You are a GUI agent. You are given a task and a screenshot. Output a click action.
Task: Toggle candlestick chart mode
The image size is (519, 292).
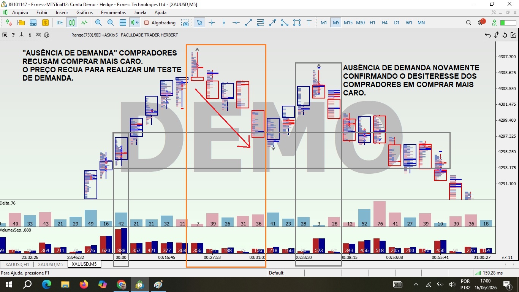pyautogui.click(x=72, y=23)
